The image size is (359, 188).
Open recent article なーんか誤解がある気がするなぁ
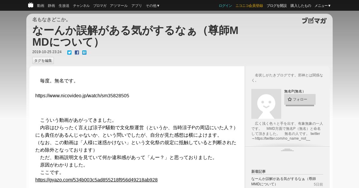coord(284,181)
